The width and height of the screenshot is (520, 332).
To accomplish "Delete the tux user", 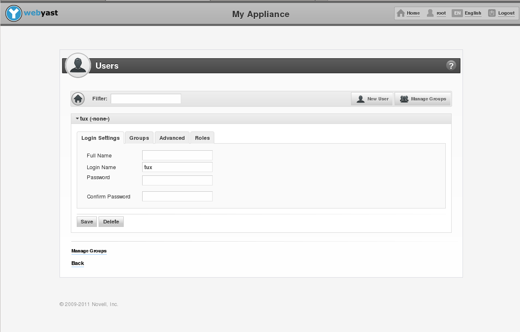I will coord(111,222).
